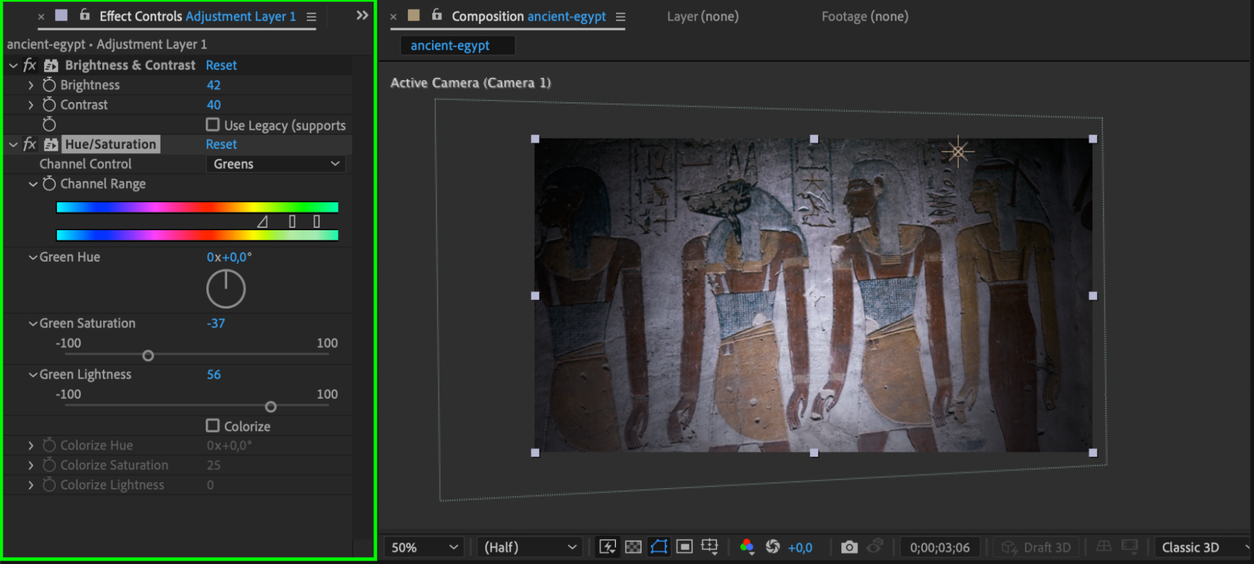Open grid and guide options icon
Viewport: 1254px width, 564px height.
coord(710,547)
